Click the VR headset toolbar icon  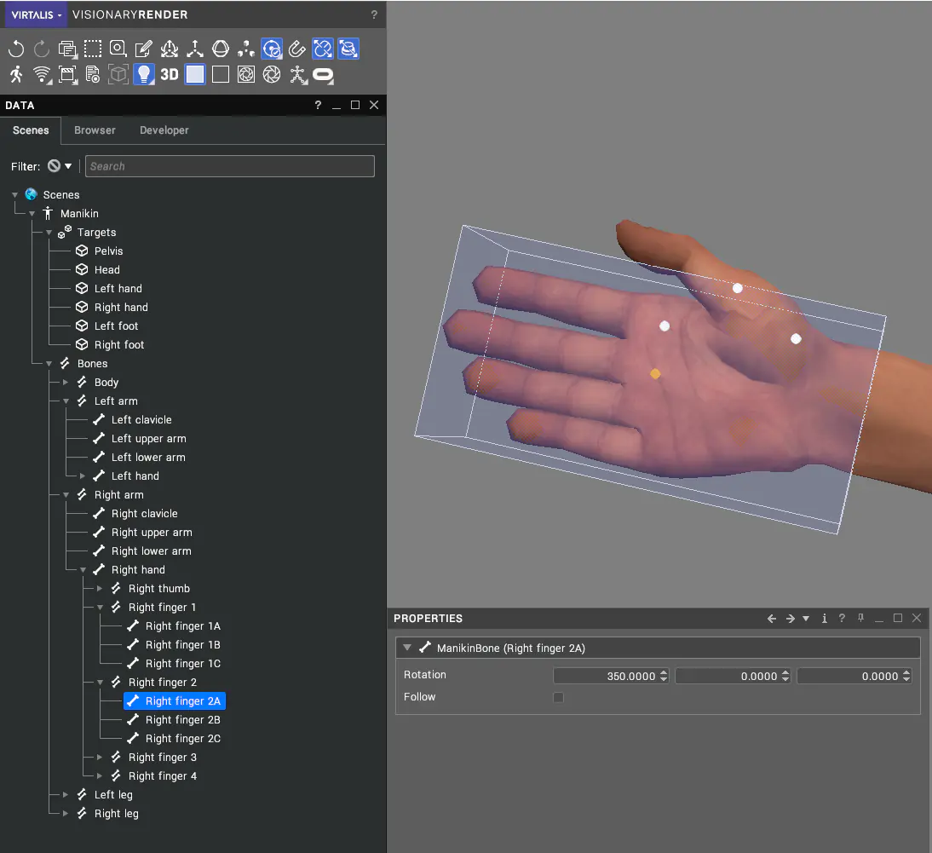tap(323, 74)
